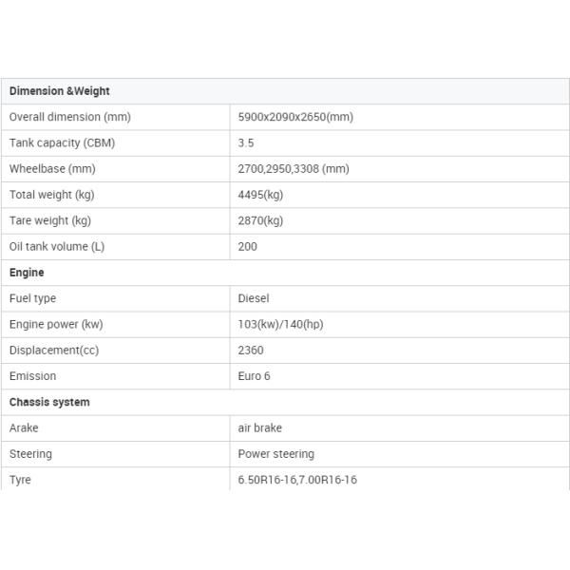Click the 3.5 tank capacity value

tap(246, 143)
